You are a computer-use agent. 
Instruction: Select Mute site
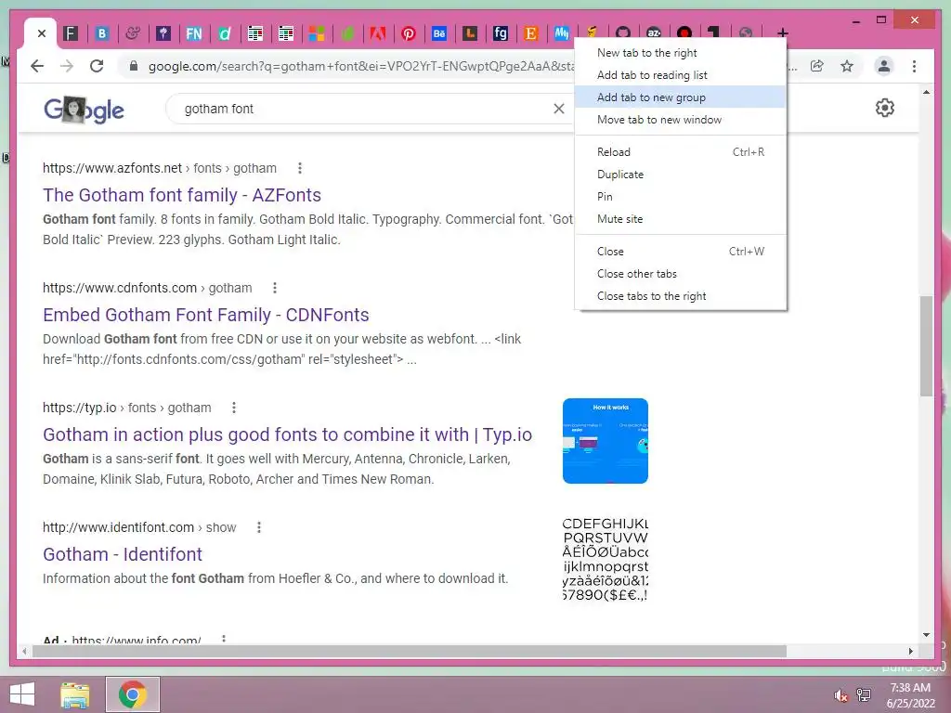point(681,219)
